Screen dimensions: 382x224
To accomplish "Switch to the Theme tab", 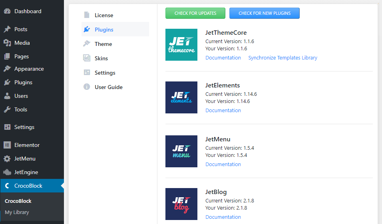I will [115, 44].
